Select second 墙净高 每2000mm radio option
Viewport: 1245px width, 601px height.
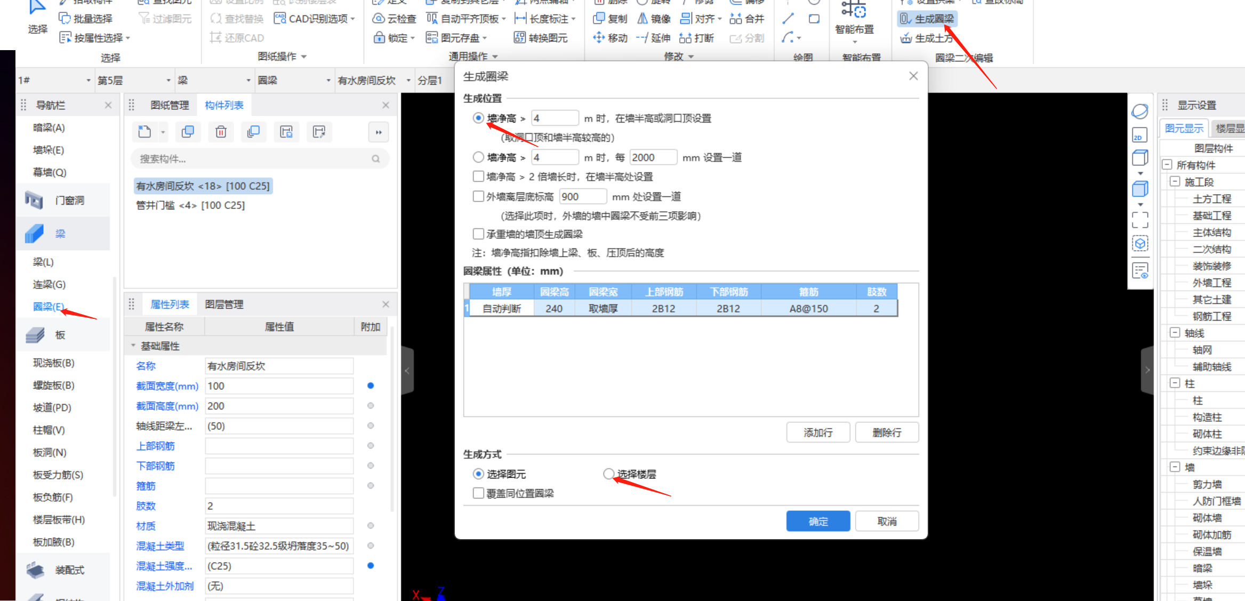pyautogui.click(x=478, y=157)
